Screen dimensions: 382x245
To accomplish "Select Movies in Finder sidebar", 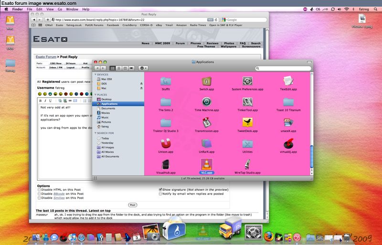I will tap(106, 113).
